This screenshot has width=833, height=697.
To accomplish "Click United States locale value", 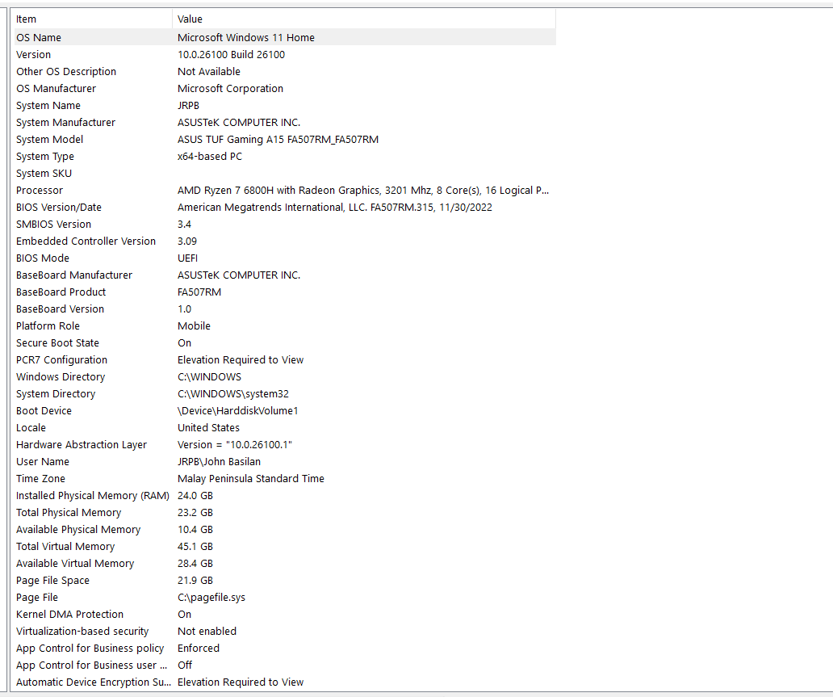I will tap(208, 428).
